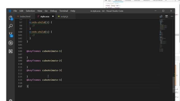
Task: Click the closing brace on line 103
Action: pos(27,42)
